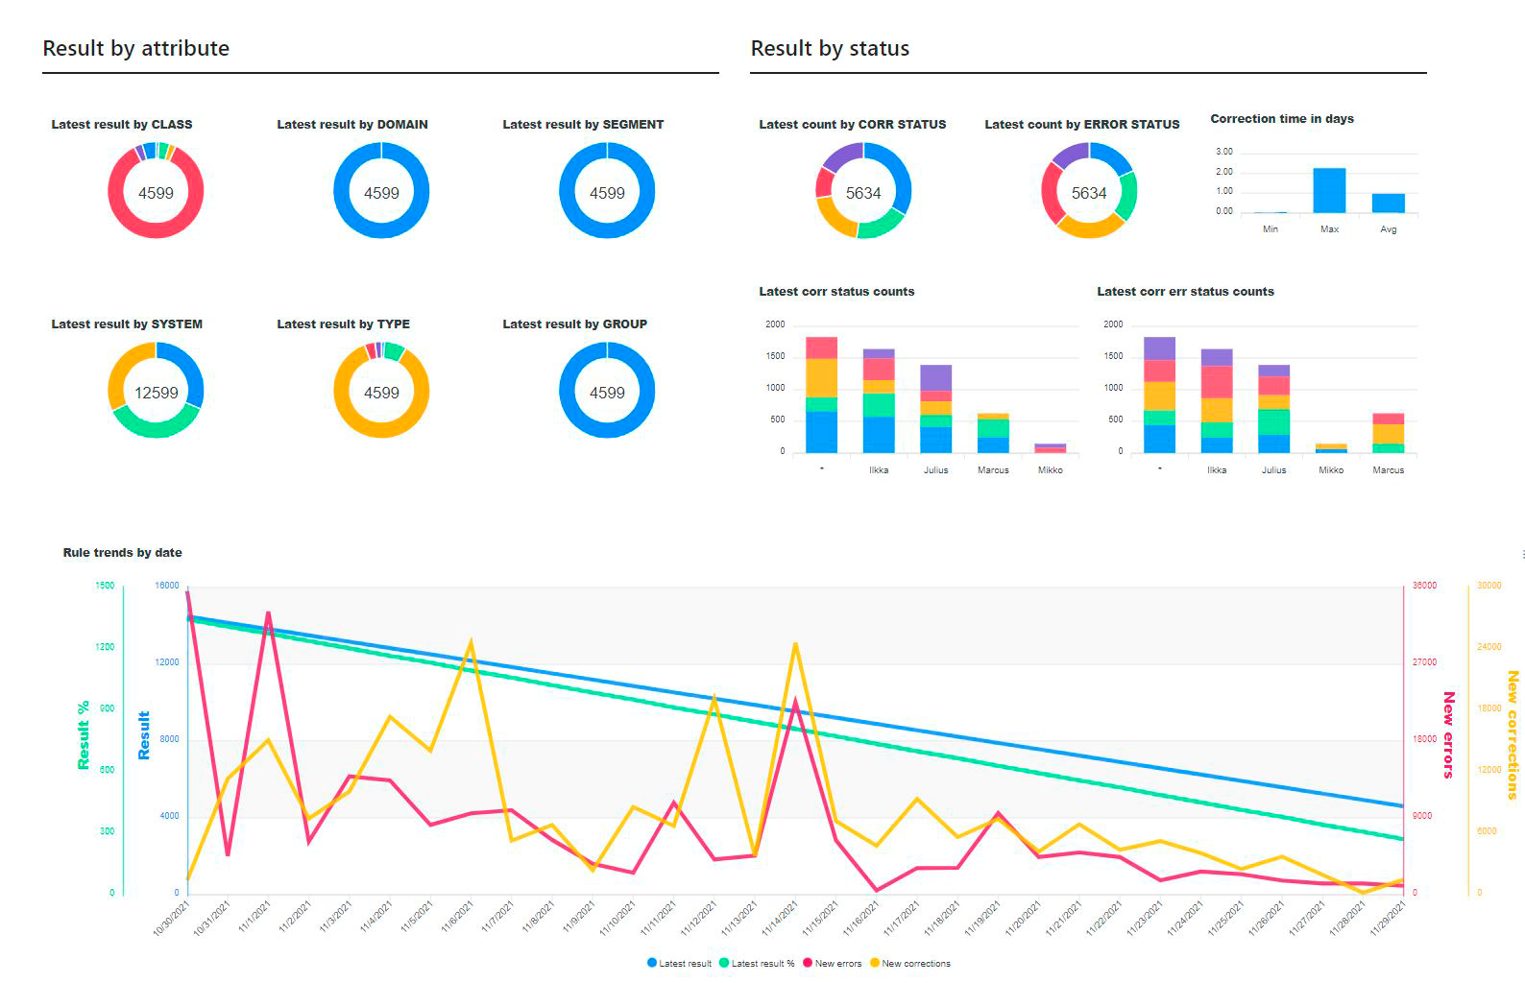The height and width of the screenshot is (983, 1525).
Task: Click Ilkka bar in Latest corr err status counts
Action: tap(1217, 400)
